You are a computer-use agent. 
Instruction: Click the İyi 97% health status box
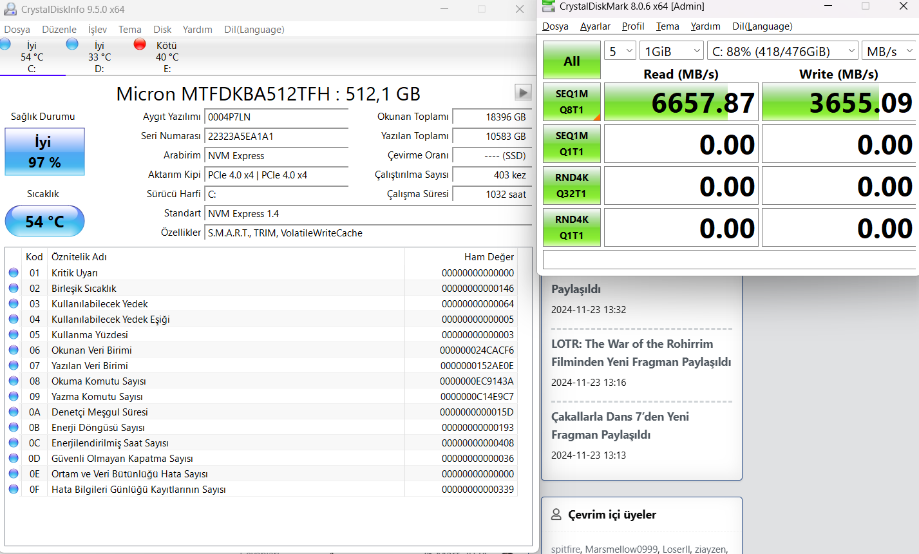point(44,152)
